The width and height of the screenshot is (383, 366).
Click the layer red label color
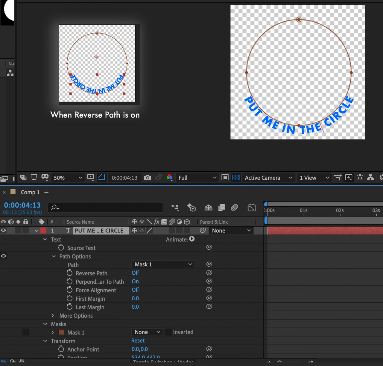[x=43, y=230]
